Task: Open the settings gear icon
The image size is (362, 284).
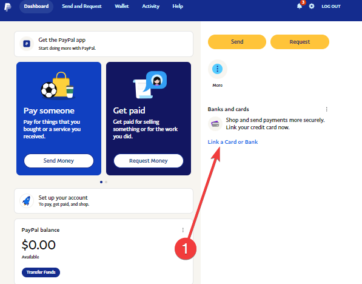Action: pyautogui.click(x=312, y=6)
